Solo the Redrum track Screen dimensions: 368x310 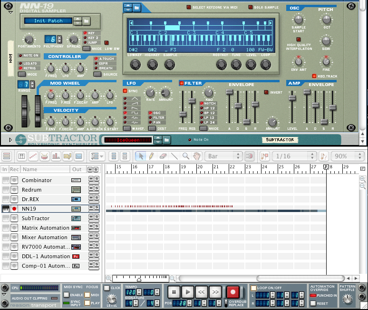(x=97, y=190)
